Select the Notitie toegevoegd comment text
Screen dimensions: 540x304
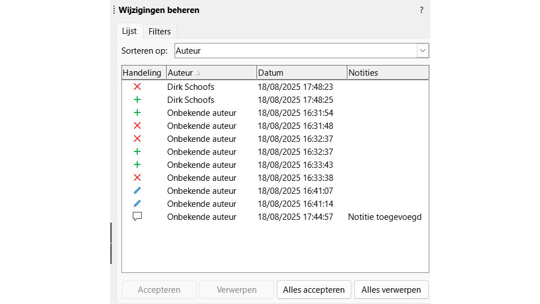[x=385, y=217]
